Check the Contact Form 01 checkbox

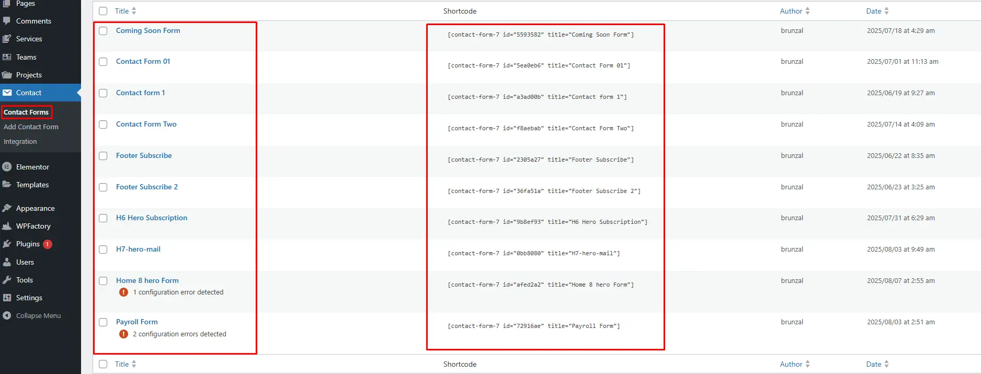(103, 62)
